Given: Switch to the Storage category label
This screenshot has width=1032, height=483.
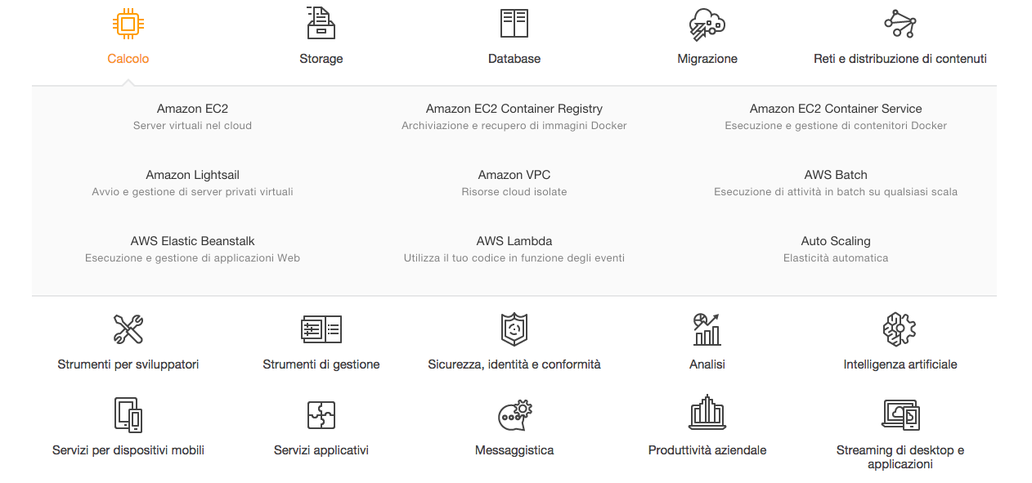Looking at the screenshot, I should pyautogui.click(x=321, y=59).
